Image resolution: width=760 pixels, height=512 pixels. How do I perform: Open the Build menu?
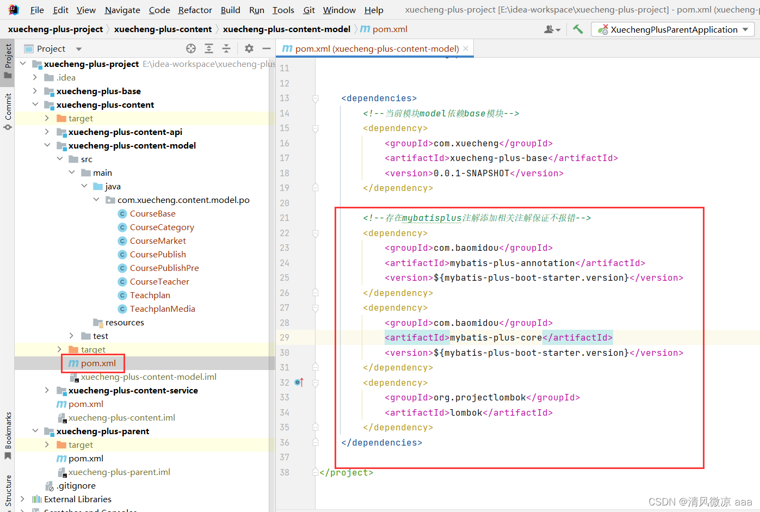(230, 10)
